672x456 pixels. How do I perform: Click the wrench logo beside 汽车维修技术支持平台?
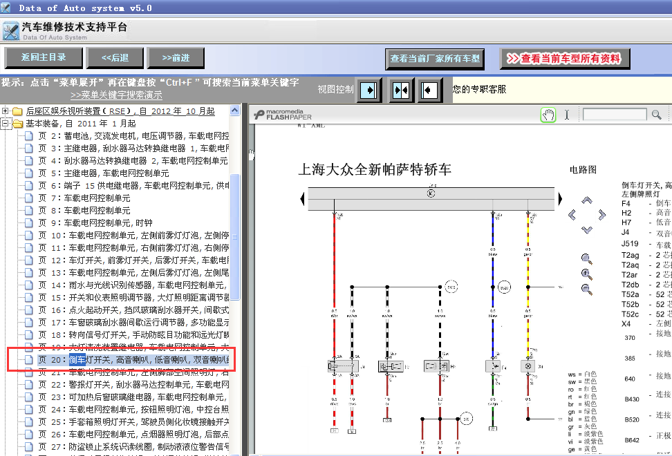(x=10, y=31)
